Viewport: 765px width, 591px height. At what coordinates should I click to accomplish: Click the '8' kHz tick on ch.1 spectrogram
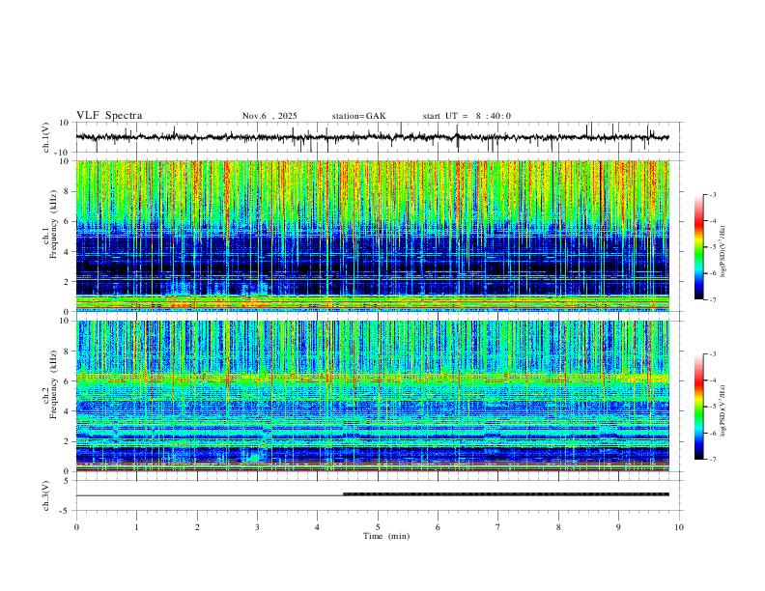click(x=67, y=191)
